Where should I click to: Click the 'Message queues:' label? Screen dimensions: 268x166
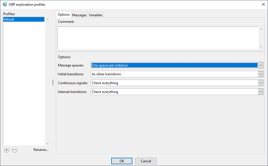point(71,65)
